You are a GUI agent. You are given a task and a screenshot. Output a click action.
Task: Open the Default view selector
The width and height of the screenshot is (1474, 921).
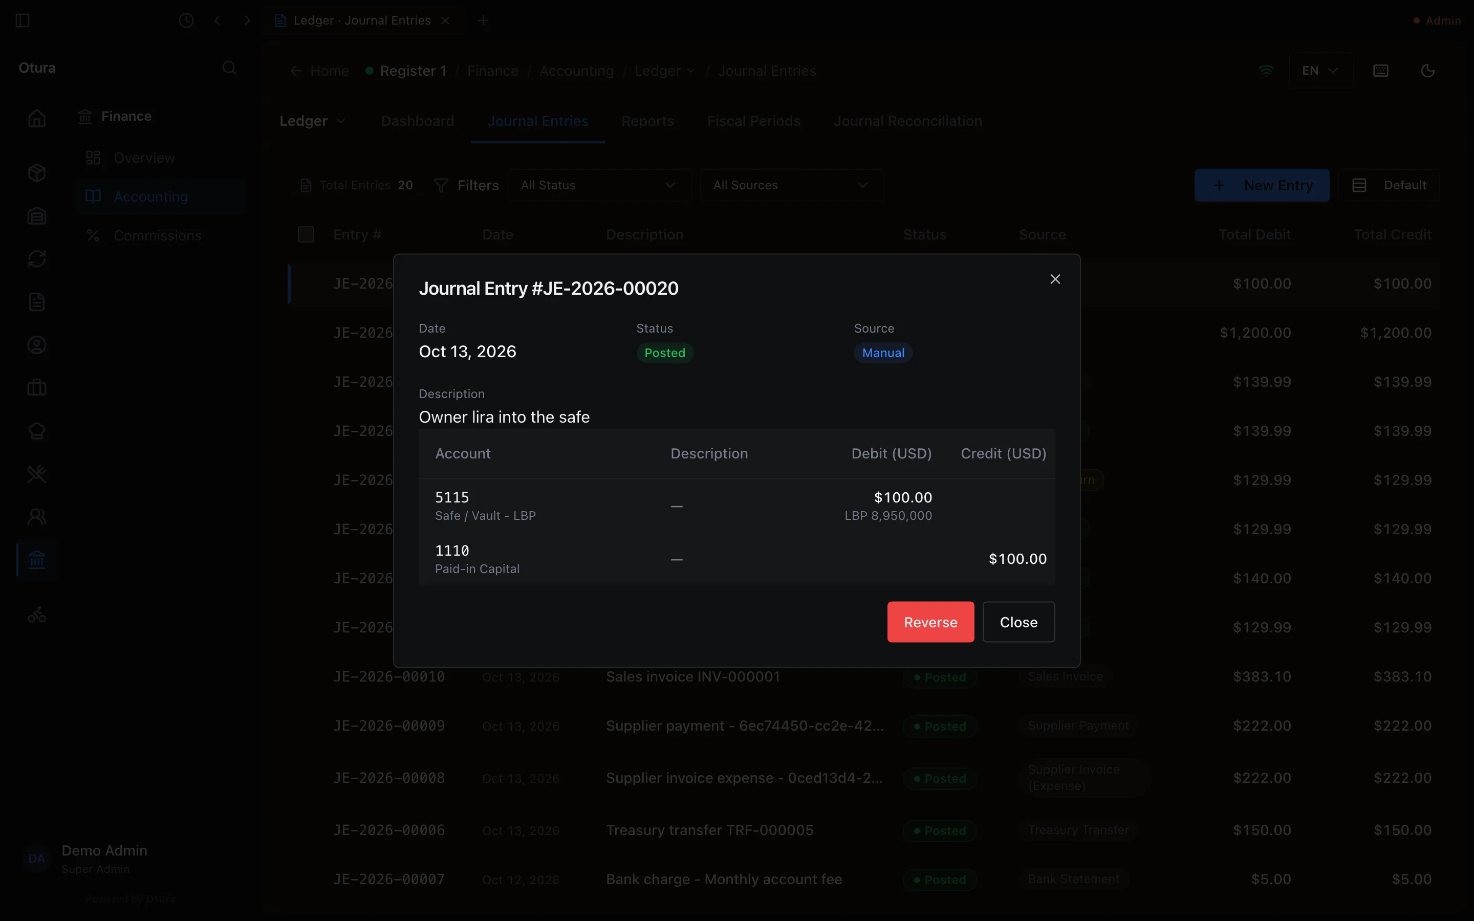[x=1389, y=185]
